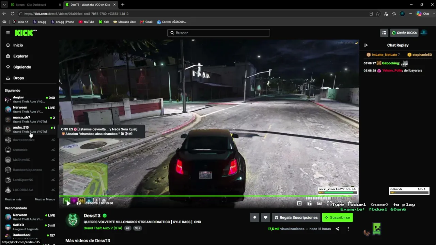Open a new browser tab

[x=123, y=5]
